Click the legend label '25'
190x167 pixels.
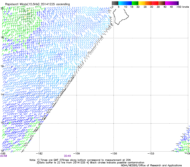click(x=145, y=7)
